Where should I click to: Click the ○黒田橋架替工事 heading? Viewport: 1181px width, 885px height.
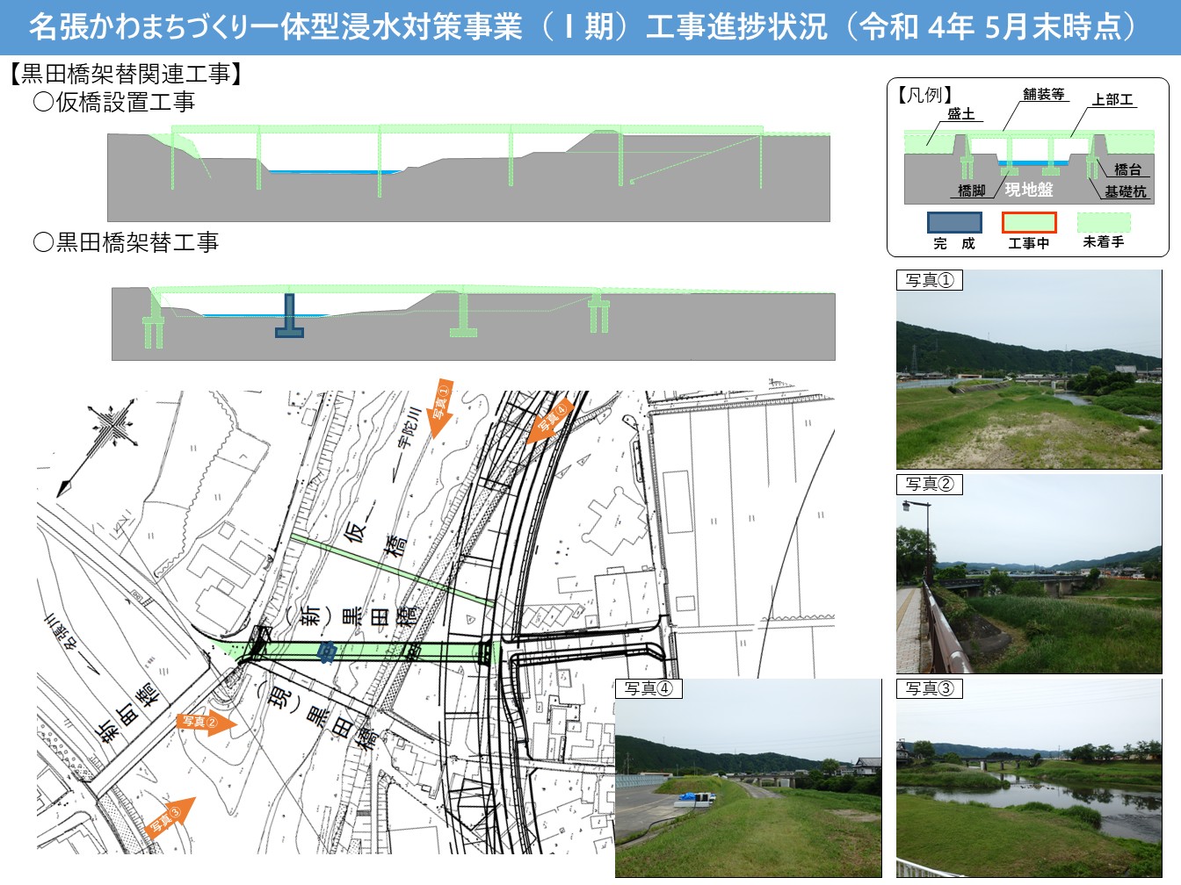(x=126, y=242)
